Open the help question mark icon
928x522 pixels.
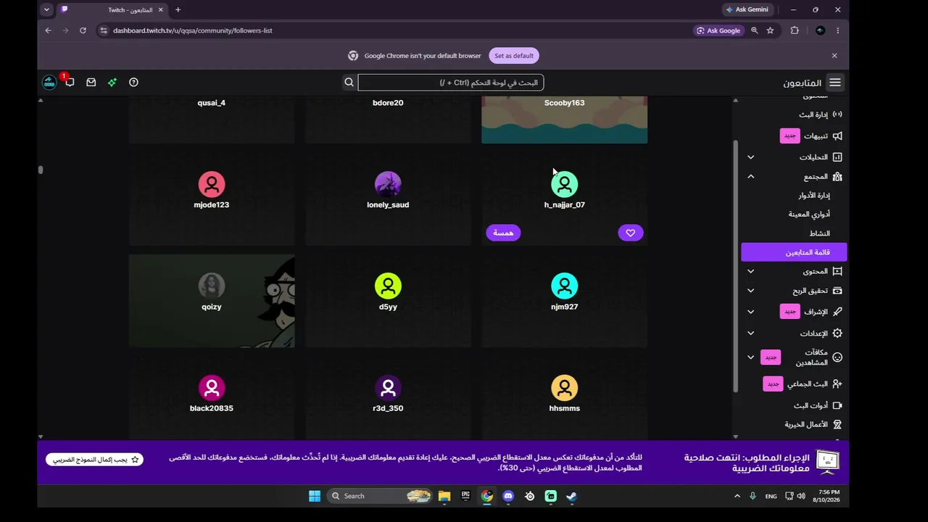(x=133, y=83)
